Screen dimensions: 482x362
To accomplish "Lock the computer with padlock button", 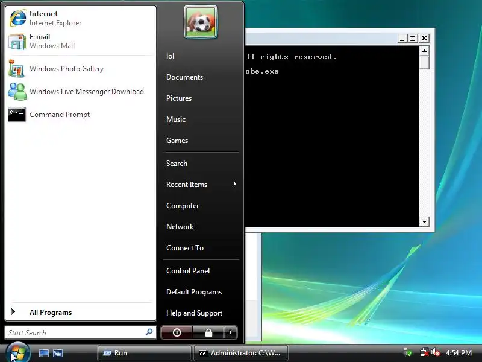I will [208, 332].
